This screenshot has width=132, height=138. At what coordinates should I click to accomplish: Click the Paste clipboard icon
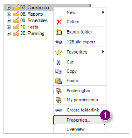coord(59,81)
